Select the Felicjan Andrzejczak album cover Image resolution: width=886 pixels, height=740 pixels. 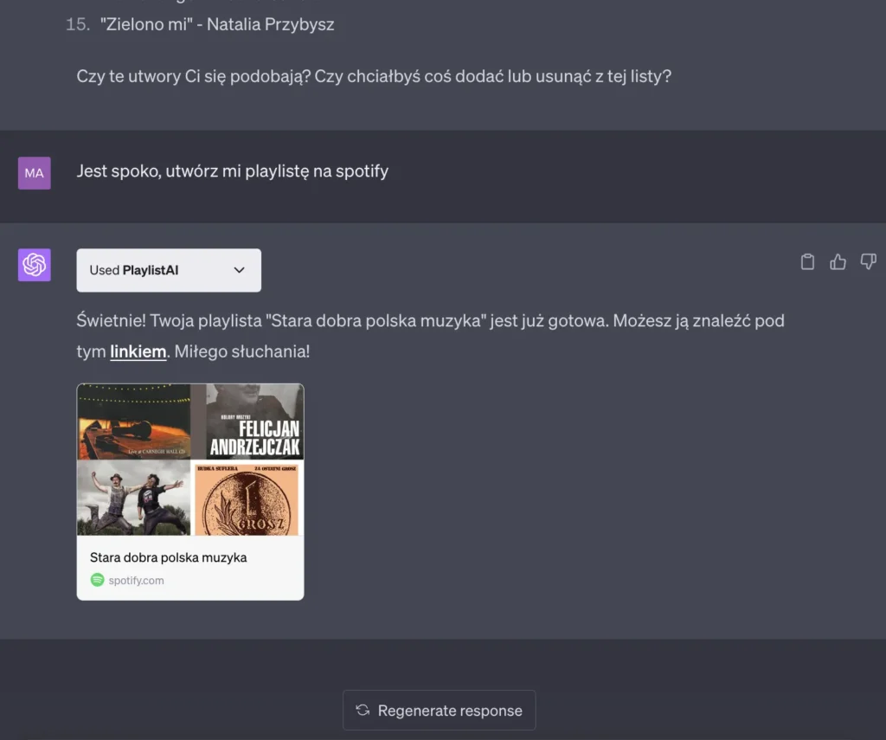point(248,422)
